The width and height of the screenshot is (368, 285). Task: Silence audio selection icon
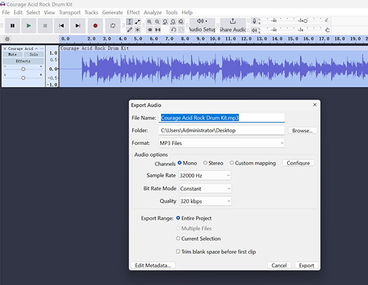point(158,30)
